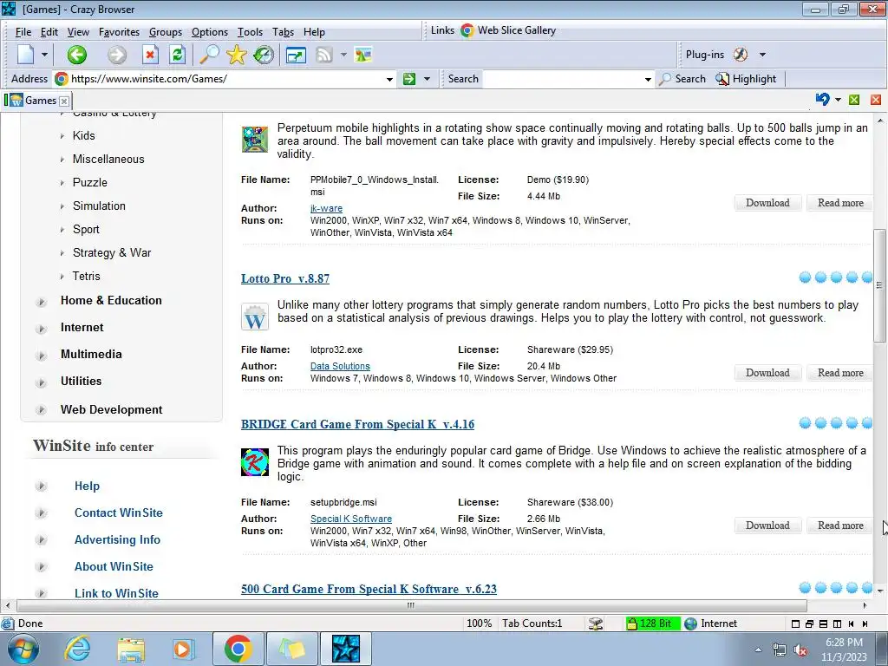Click the Plug-ins icon

click(741, 55)
